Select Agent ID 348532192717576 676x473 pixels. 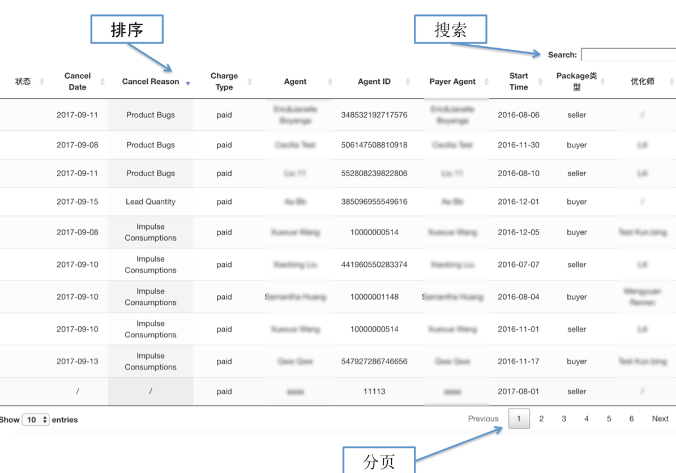374,115
